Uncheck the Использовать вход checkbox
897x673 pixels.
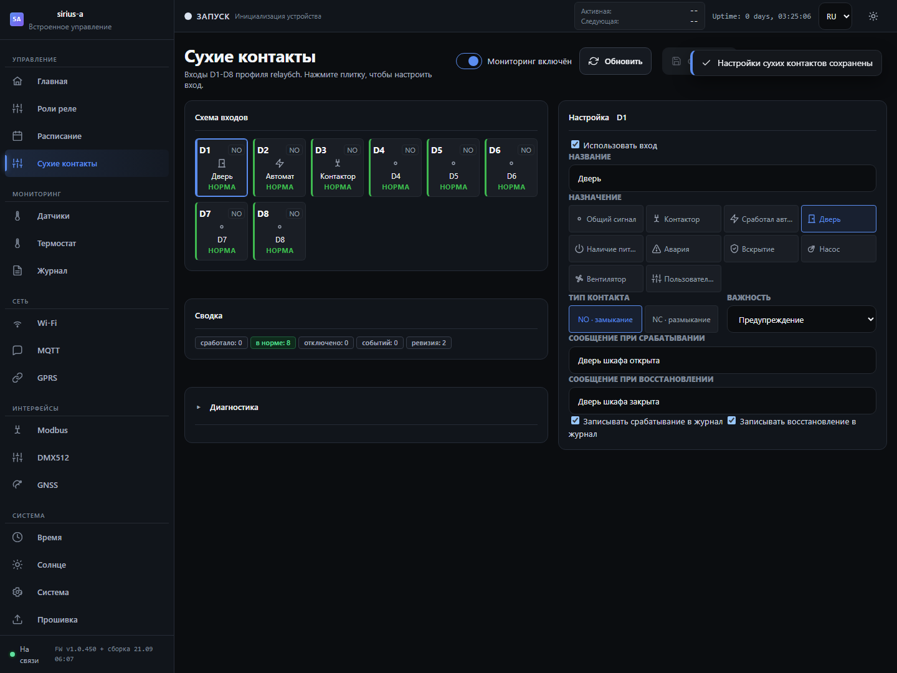[575, 145]
